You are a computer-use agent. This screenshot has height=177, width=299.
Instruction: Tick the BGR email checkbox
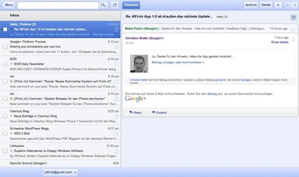[x=5, y=64]
